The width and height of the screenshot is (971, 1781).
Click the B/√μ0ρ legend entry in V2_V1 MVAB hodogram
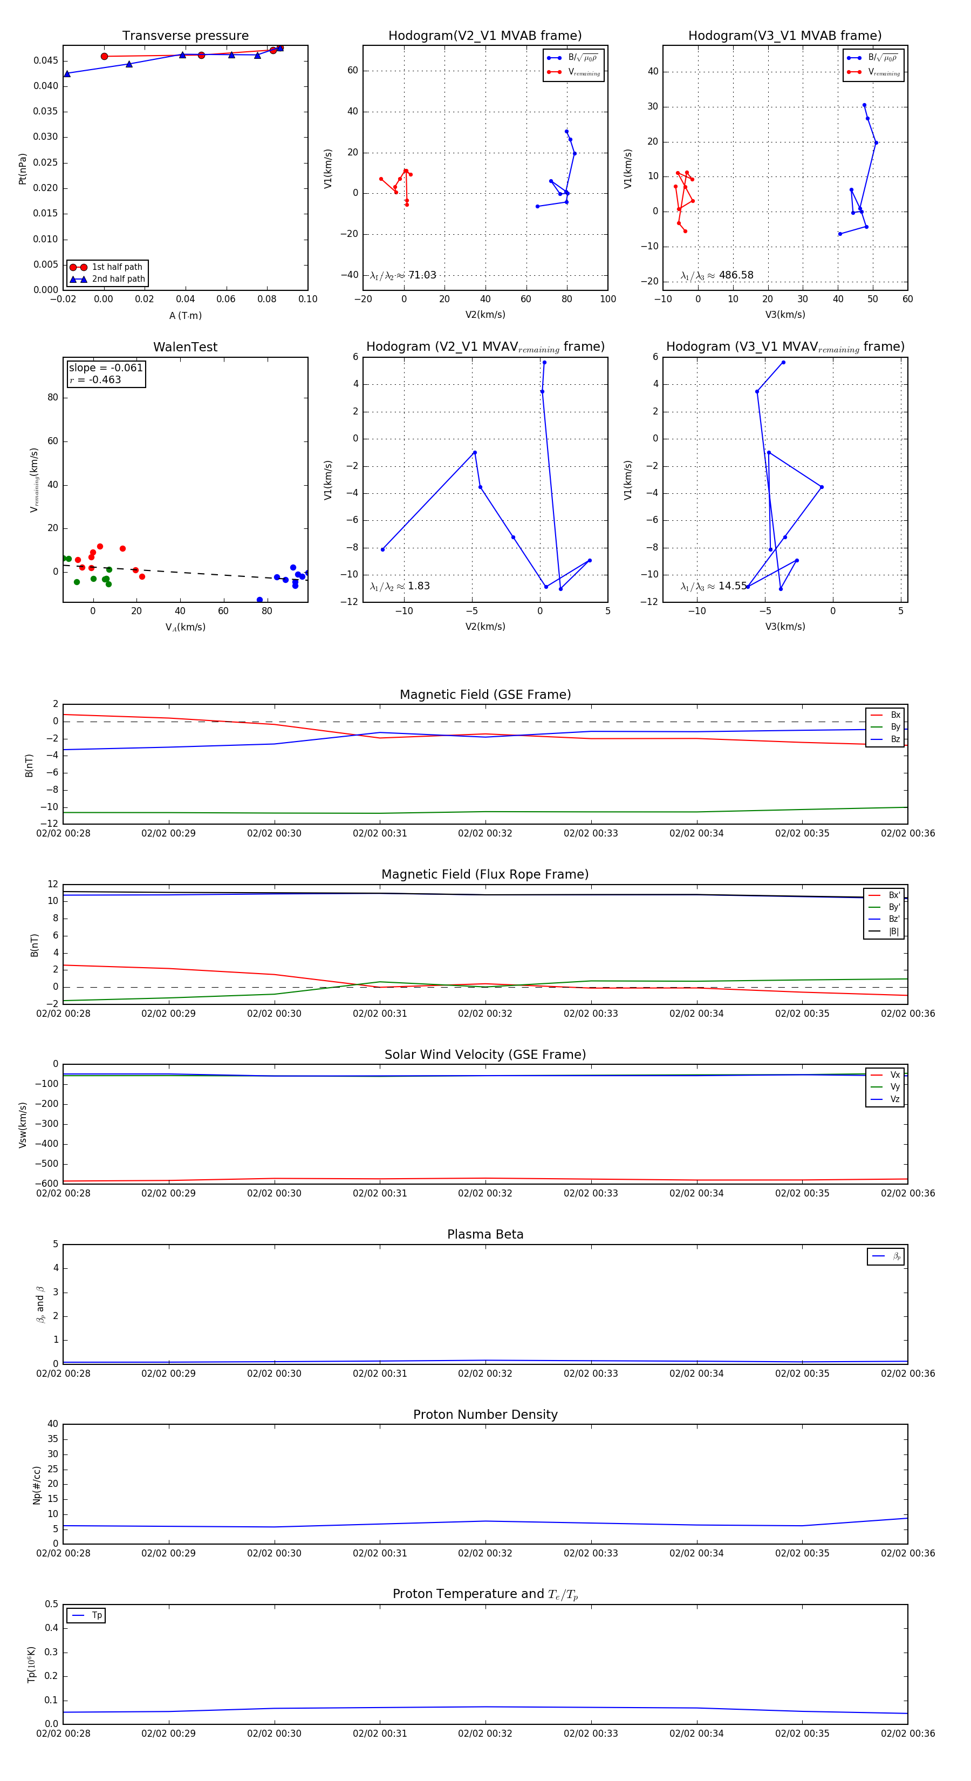573,58
